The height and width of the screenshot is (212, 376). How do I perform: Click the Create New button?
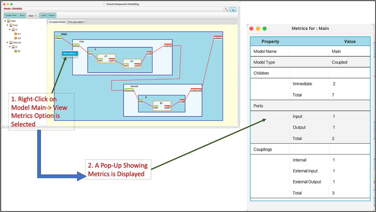(x=11, y=15)
